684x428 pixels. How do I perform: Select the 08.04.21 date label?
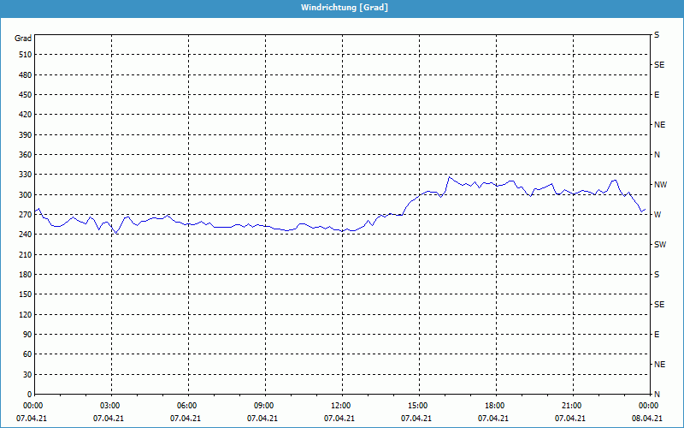[x=647, y=419]
